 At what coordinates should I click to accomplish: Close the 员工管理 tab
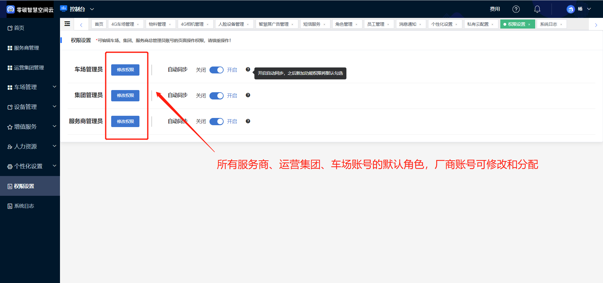[388, 24]
